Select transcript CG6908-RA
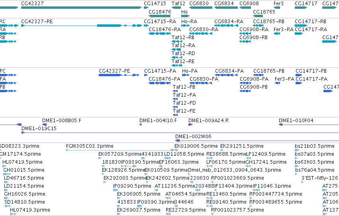Screen dimensions: 339x216 [x=245, y=34]
